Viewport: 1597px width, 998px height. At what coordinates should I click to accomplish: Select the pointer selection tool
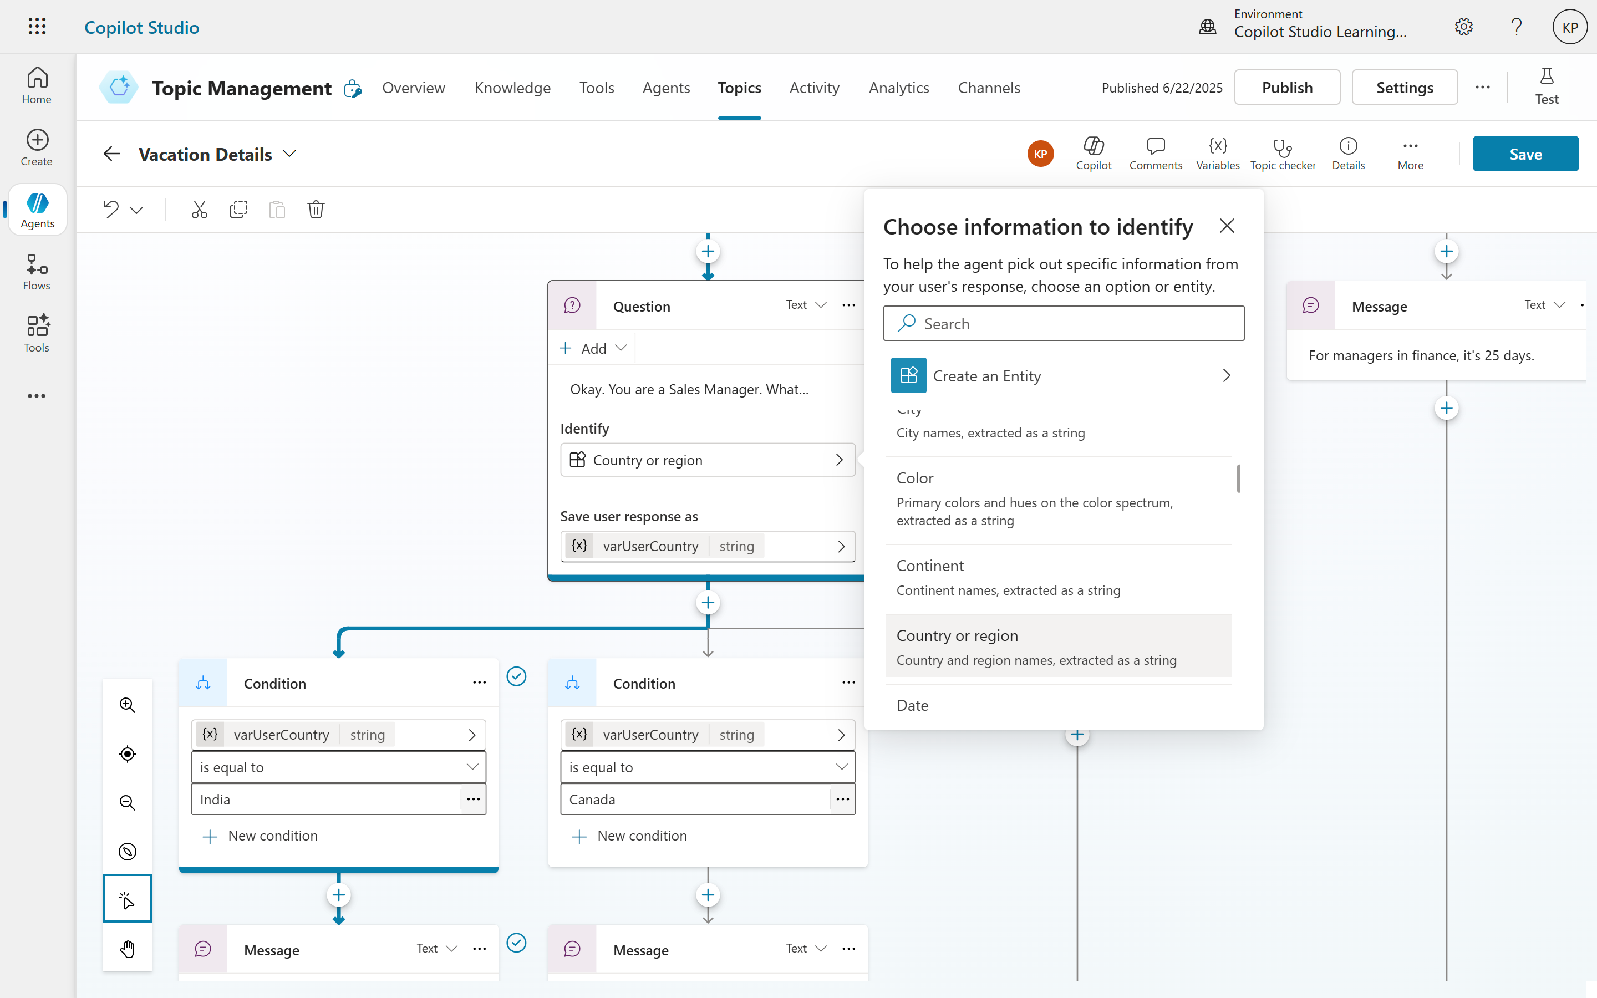pyautogui.click(x=128, y=899)
